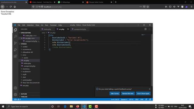Open the Firefox hamburger menu
The width and height of the screenshot is (194, 109).
191,7
